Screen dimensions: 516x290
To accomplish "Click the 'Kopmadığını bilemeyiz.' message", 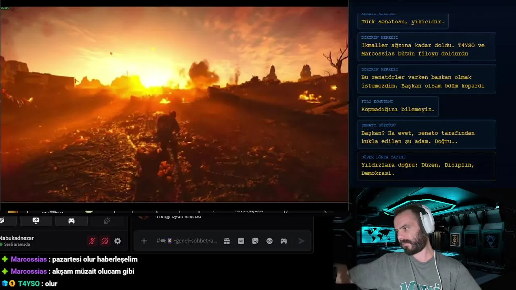I will click(x=398, y=106).
